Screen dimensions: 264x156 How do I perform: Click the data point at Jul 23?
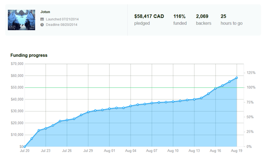coord(46,128)
